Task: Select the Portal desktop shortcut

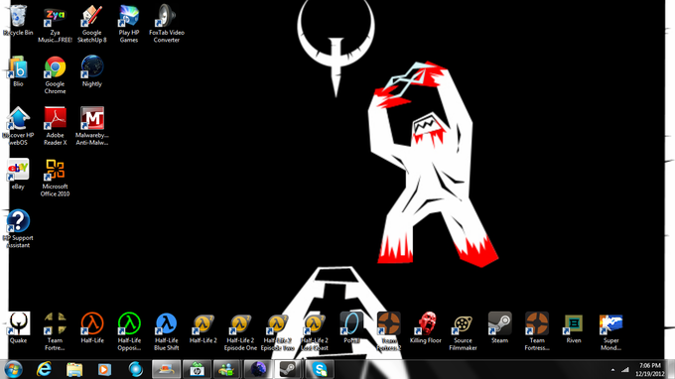Action: click(351, 327)
